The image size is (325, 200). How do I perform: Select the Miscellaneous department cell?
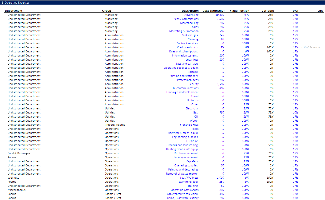[x=17, y=190]
